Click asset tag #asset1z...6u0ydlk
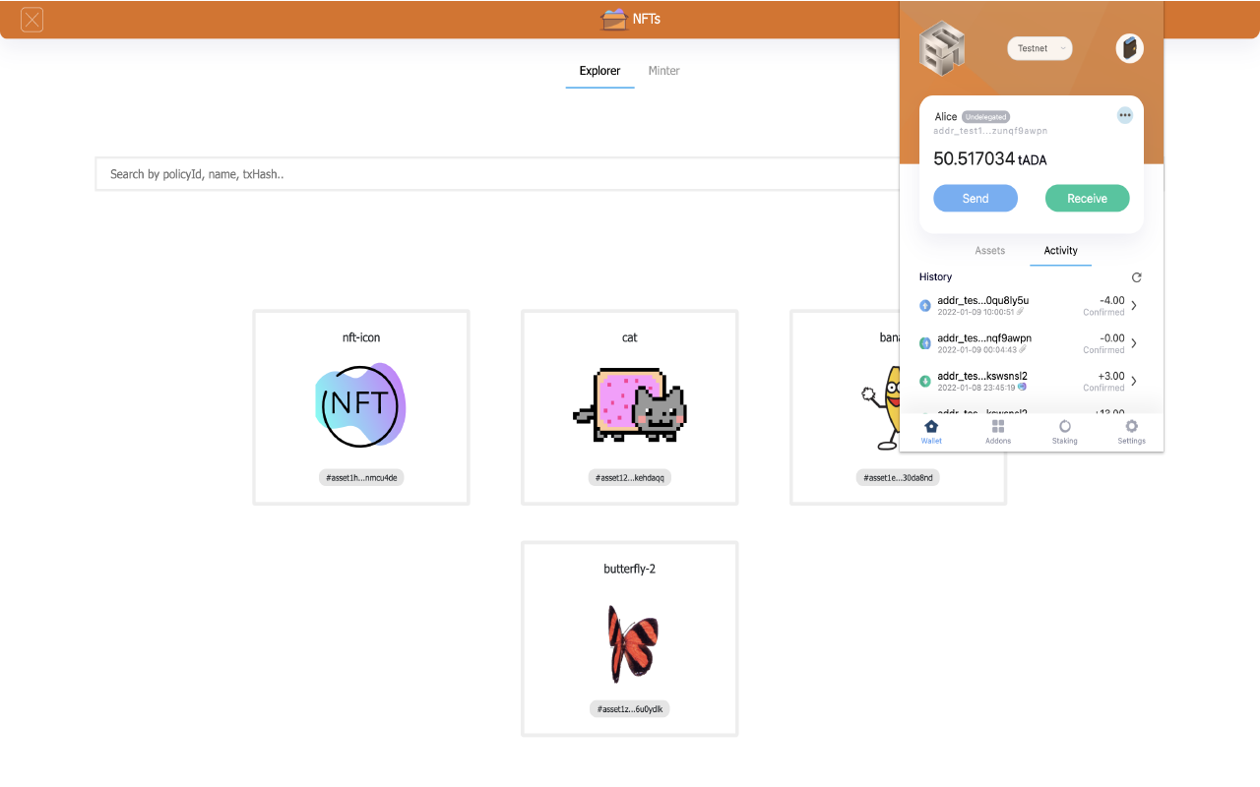 pyautogui.click(x=630, y=709)
